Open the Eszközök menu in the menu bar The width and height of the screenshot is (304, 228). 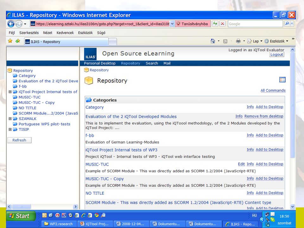coord(85,33)
